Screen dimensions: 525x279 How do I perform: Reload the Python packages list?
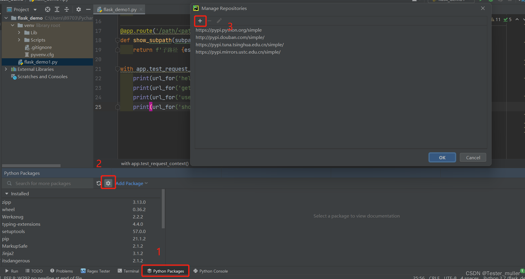coord(99,183)
